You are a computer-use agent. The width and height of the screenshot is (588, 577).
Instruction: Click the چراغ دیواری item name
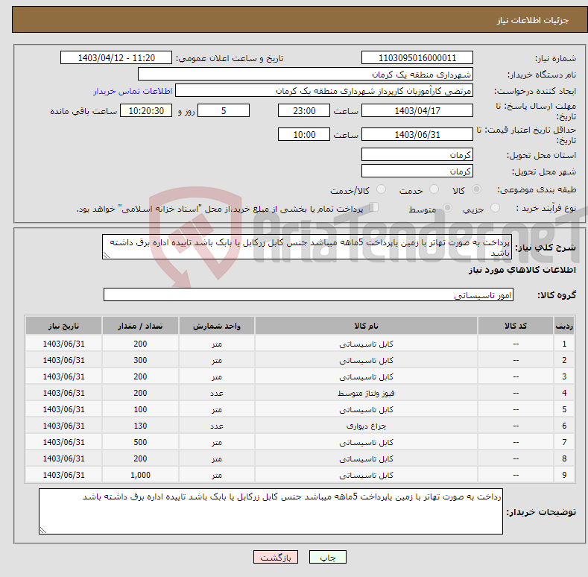[x=367, y=426]
